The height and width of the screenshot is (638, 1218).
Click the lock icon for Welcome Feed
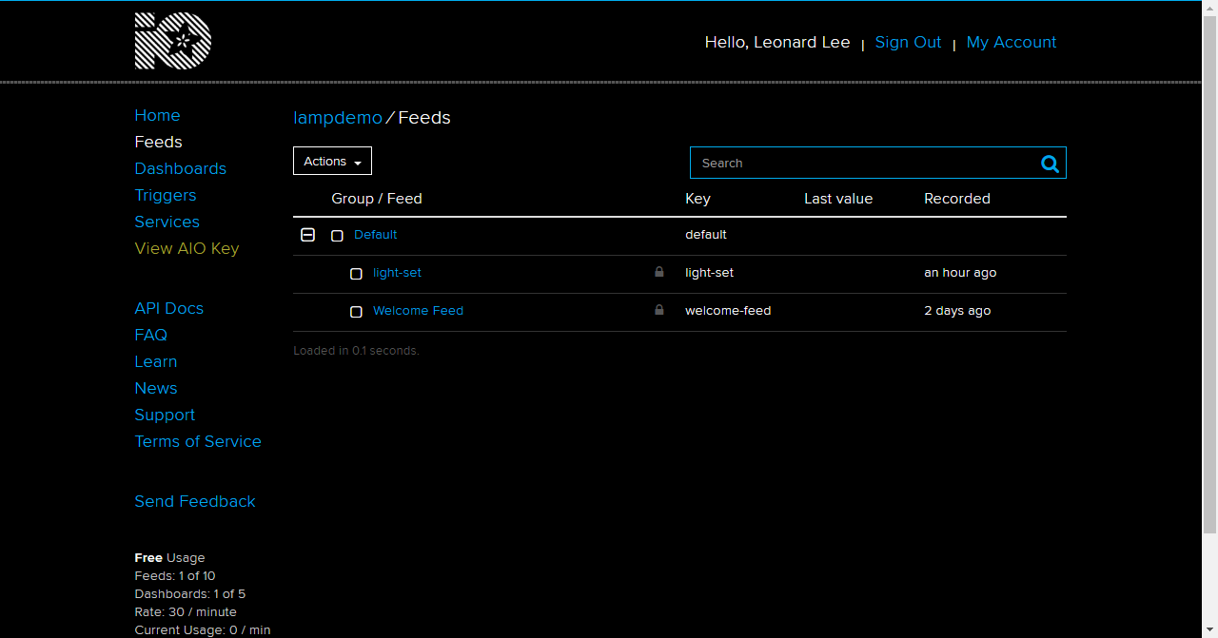659,310
